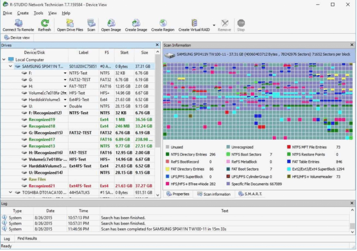The height and width of the screenshot is (251, 357).
Task: Click the Local Computer icon in the tree
Action: click(11, 60)
